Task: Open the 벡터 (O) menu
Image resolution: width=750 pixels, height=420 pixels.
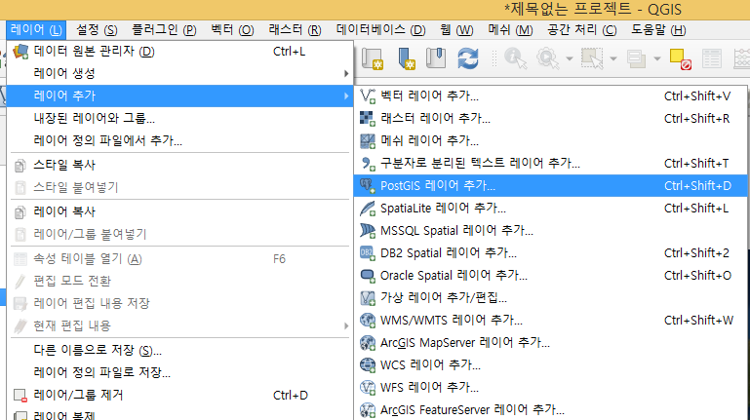Action: [x=232, y=30]
